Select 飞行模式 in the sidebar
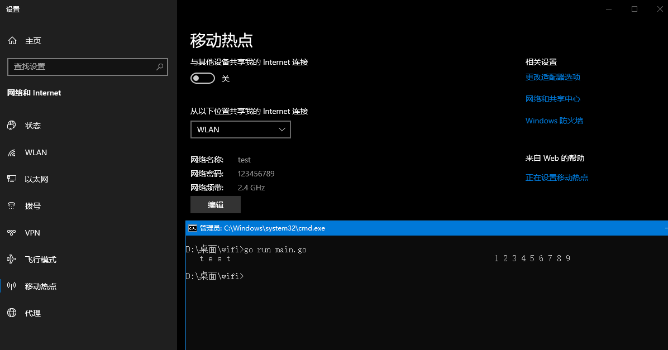668x350 pixels. [40, 260]
